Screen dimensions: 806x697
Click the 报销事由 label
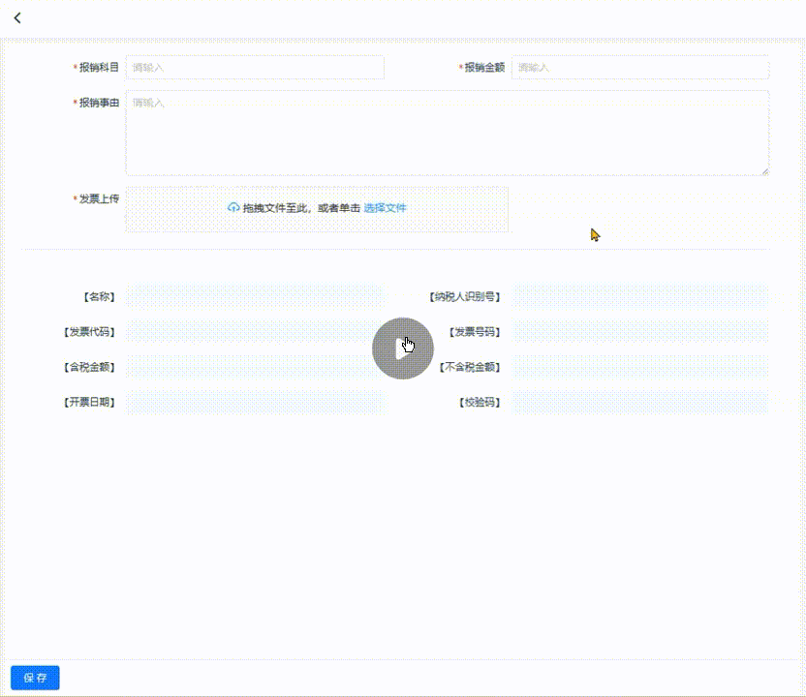tap(99, 103)
